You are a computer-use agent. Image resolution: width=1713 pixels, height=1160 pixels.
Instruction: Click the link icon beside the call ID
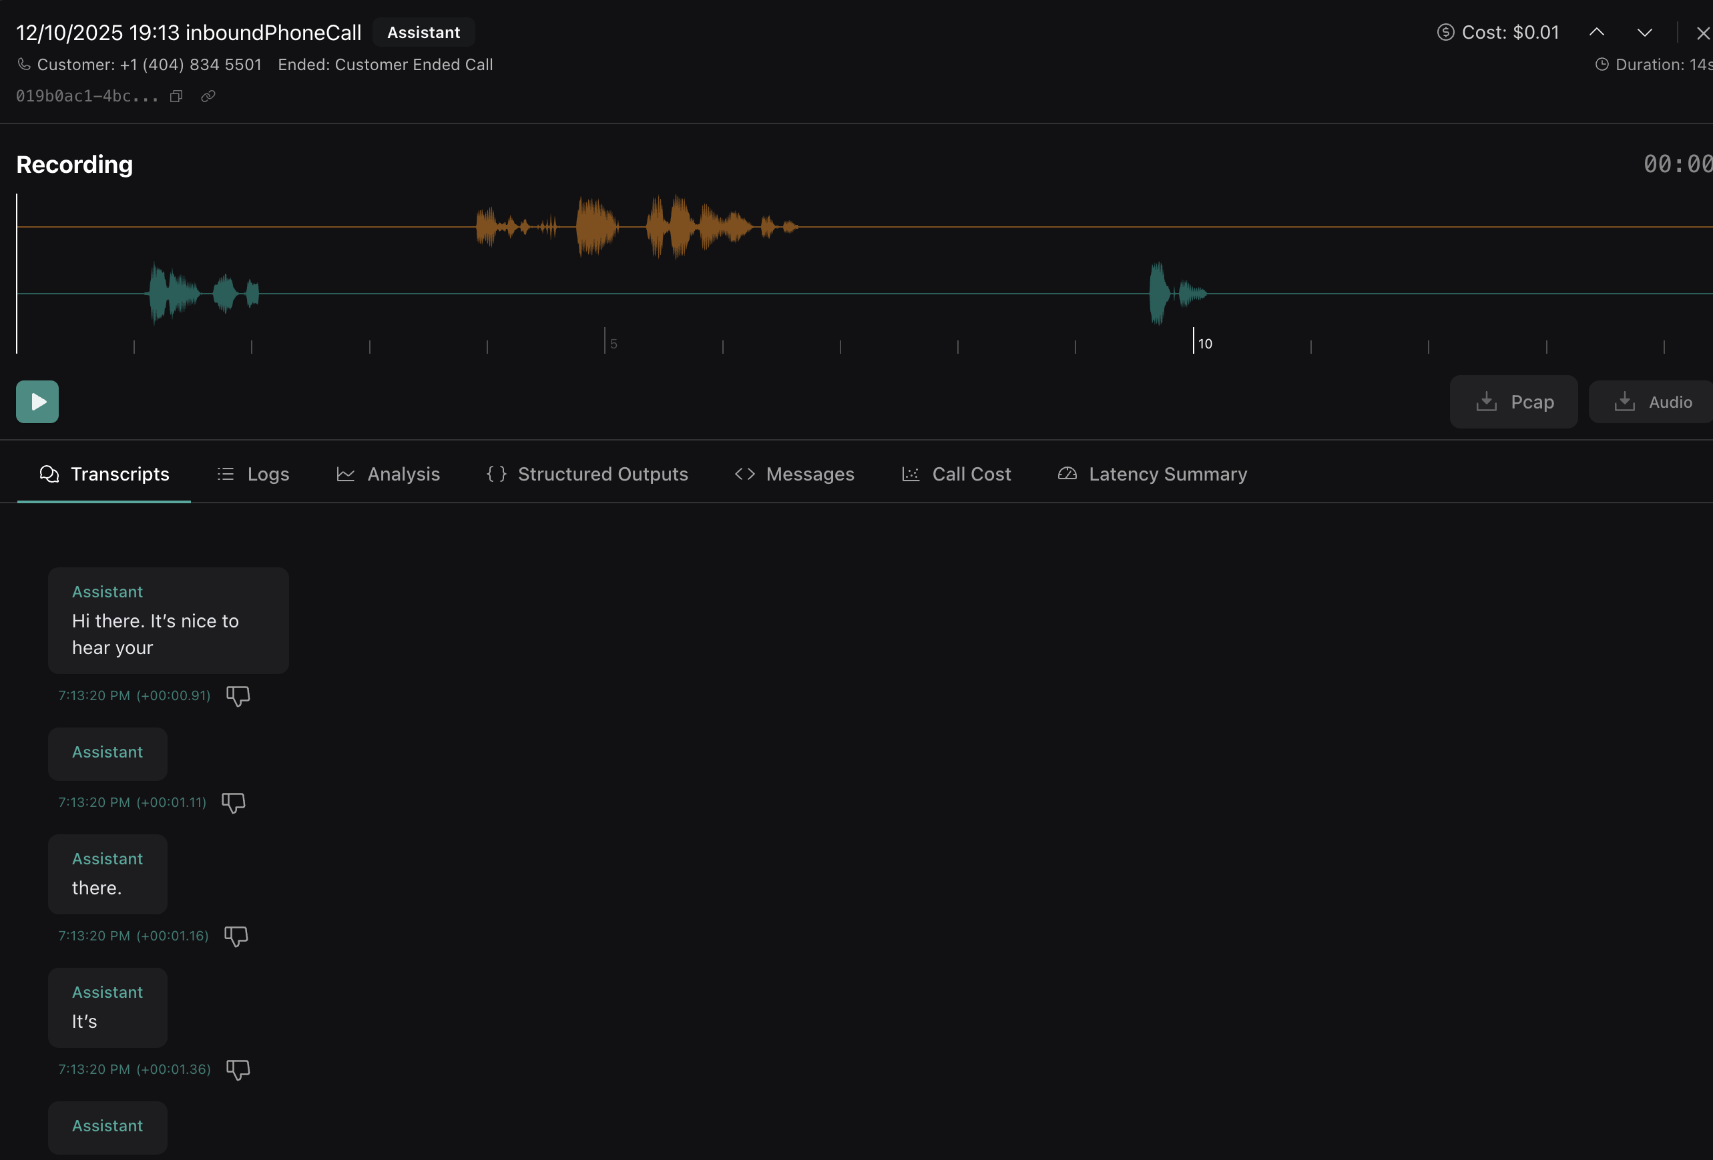207,96
